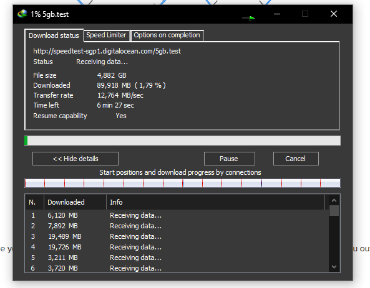
Task: Click the Time left value 6 min 27 sec
Action: point(115,105)
